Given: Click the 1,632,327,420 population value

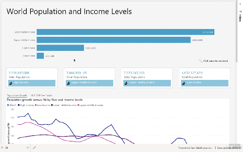Looking at the screenshot, I should [x=192, y=73].
